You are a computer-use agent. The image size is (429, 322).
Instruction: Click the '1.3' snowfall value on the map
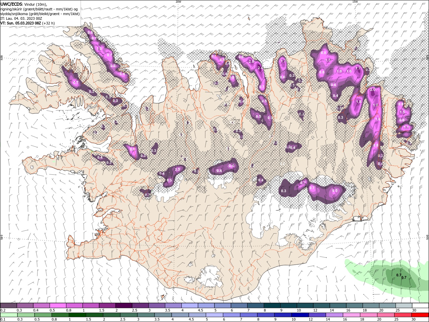click(328, 60)
